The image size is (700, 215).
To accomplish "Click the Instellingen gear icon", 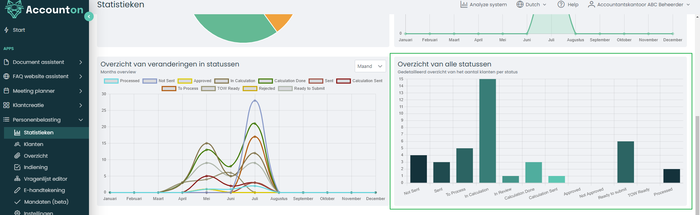I will tap(17, 213).
